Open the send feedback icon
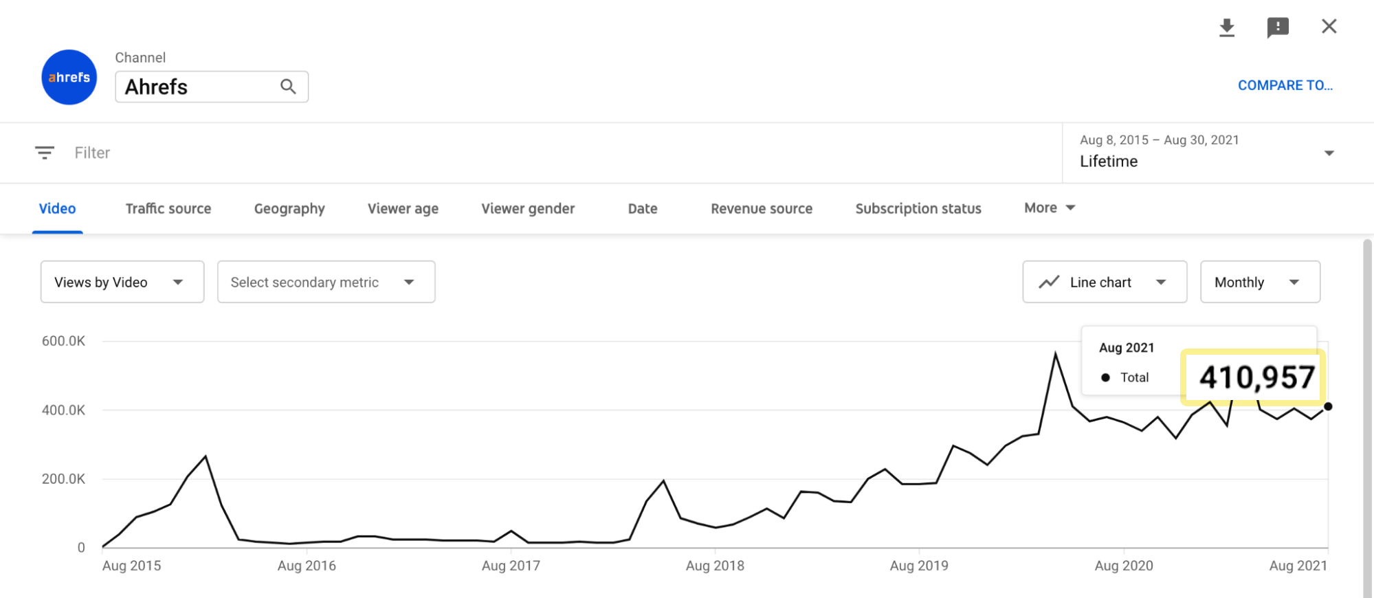 pos(1278,27)
